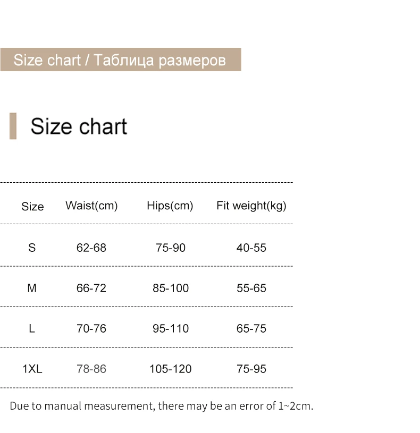Click the large "Size chart" heading
This screenshot has height=433, width=420.
79,126
